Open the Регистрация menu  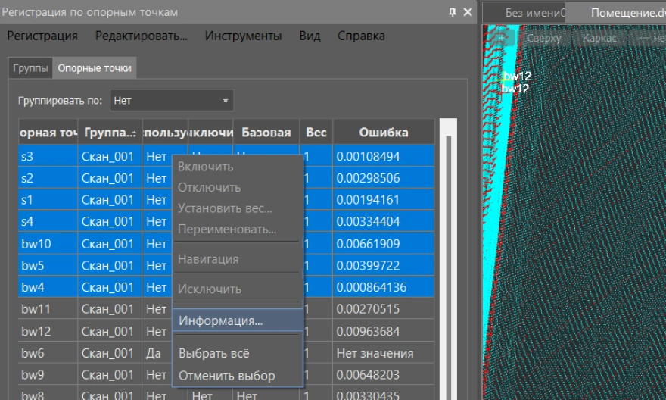(42, 36)
